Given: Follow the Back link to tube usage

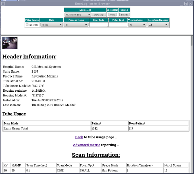Looking at the screenshot, I should point(79,137).
